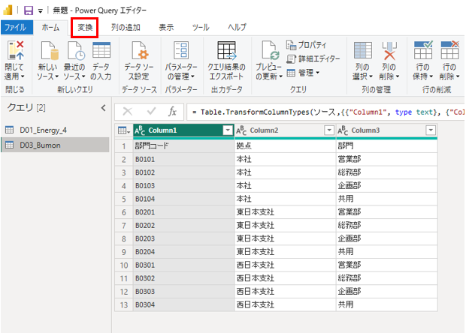Open the Column2 filter dropdown
The height and width of the screenshot is (333, 466).
(329, 130)
